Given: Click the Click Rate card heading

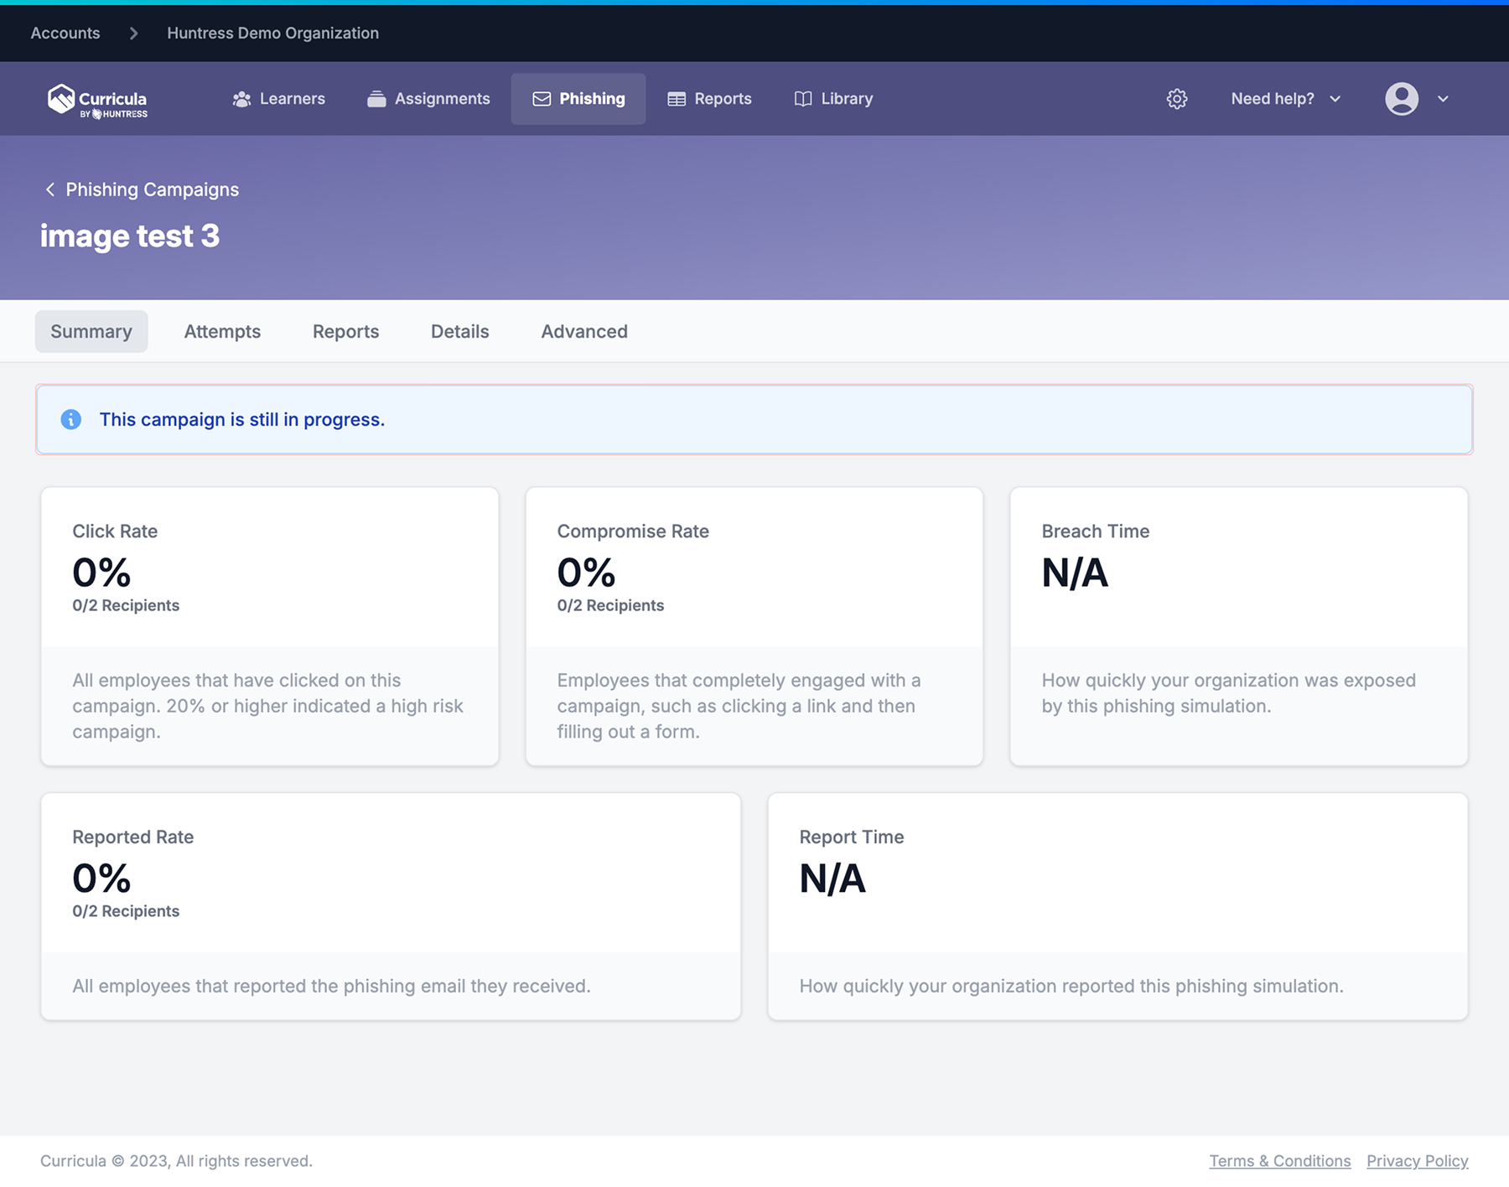Looking at the screenshot, I should (115, 531).
